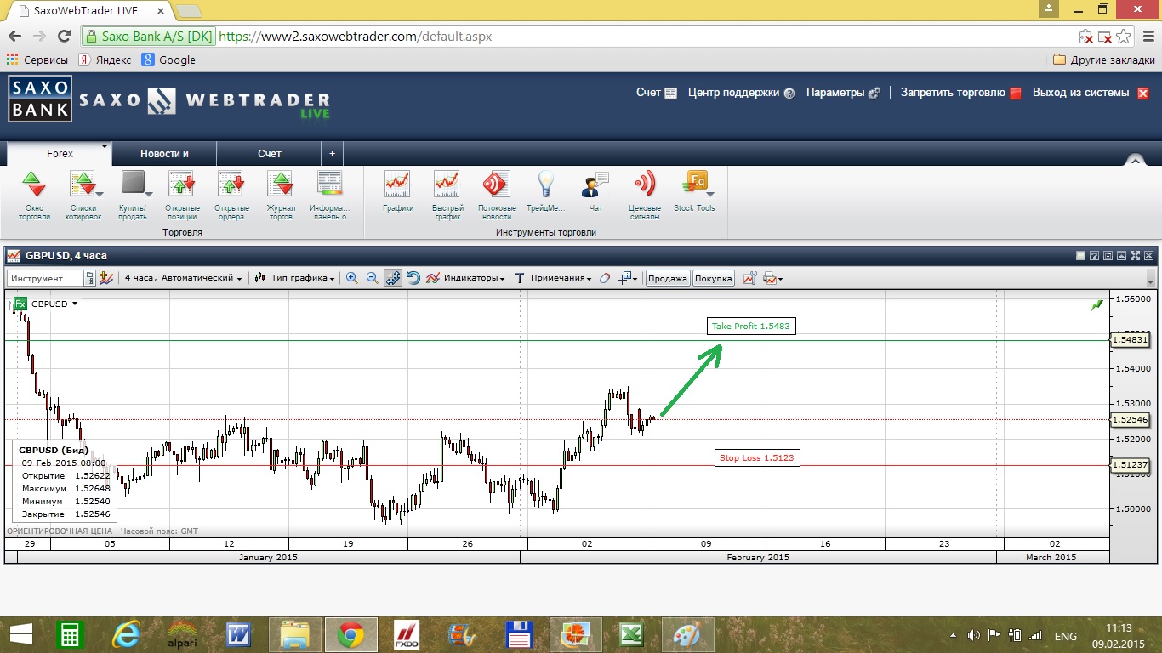Click the Покупка buy button

(x=713, y=278)
